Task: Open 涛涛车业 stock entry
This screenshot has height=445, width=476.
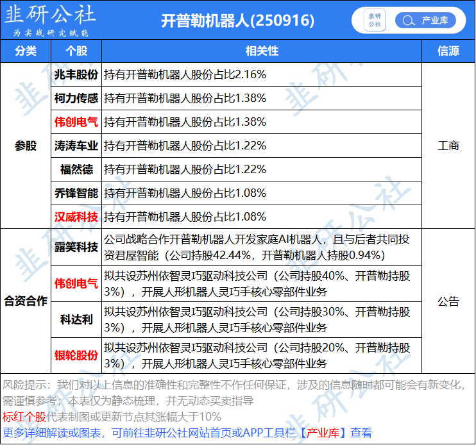Action: click(x=76, y=146)
